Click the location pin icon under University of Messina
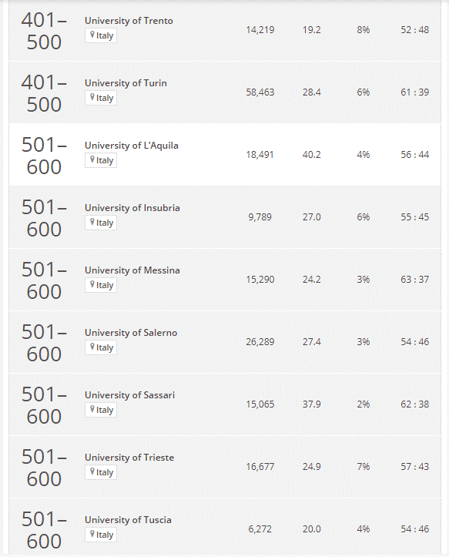Viewport: 449px width, 557px height. [92, 285]
